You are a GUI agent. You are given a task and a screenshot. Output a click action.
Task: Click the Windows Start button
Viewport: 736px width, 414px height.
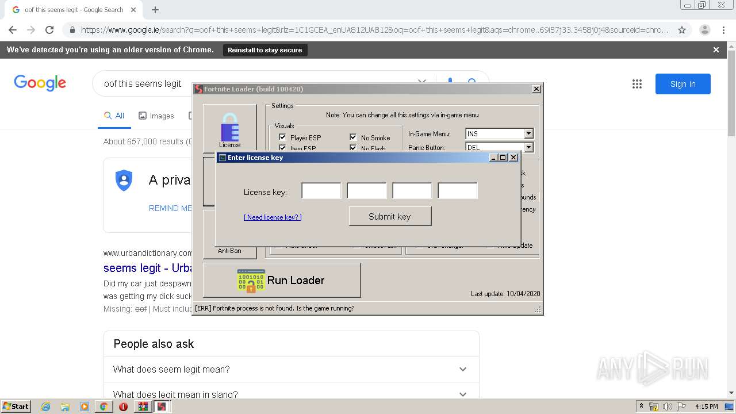16,407
